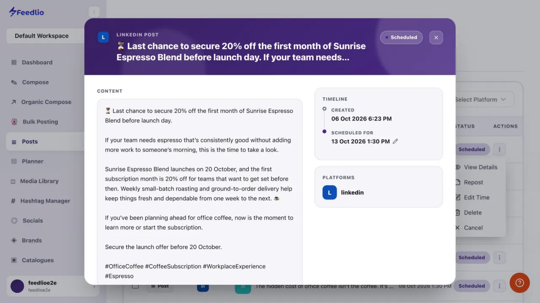The width and height of the screenshot is (540, 303).
Task: Open Hashtag Manager hash icon
Action: [13, 201]
